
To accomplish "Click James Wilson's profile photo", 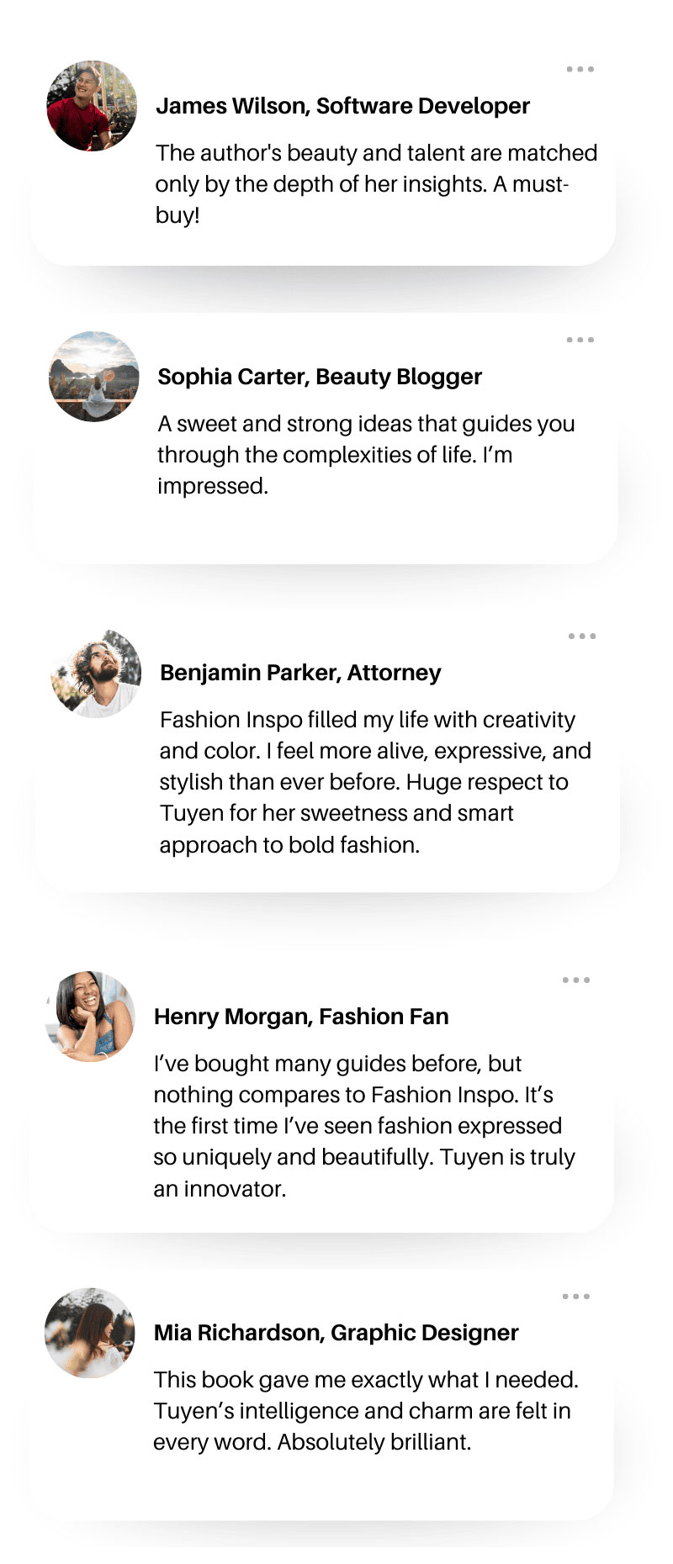I will [92, 106].
